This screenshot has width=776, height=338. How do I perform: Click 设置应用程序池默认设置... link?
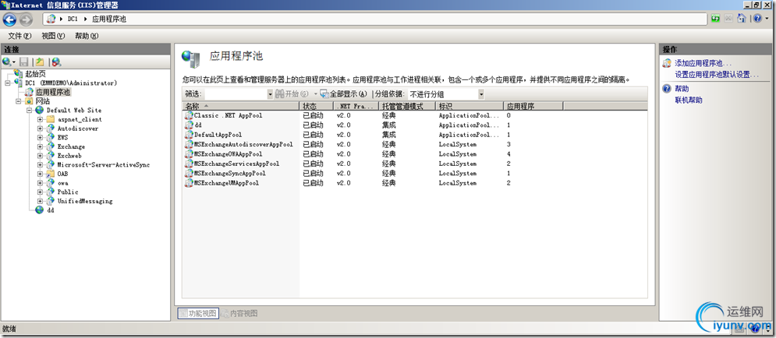[x=717, y=75]
